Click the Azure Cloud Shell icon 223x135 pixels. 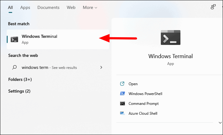tap(123, 113)
